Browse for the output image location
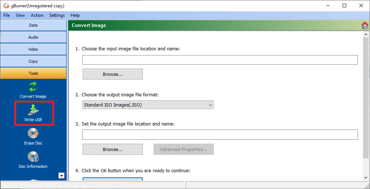Viewport: 370px width, 189px height. (113, 149)
